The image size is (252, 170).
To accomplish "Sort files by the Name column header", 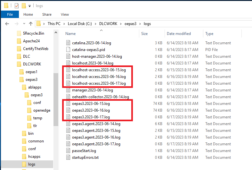I will coord(70,33).
